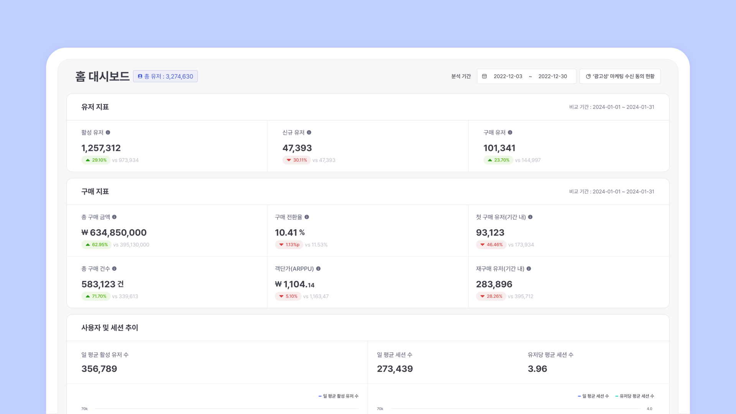Click the 46.46% red decrease badge
736x414 pixels.
pyautogui.click(x=491, y=245)
